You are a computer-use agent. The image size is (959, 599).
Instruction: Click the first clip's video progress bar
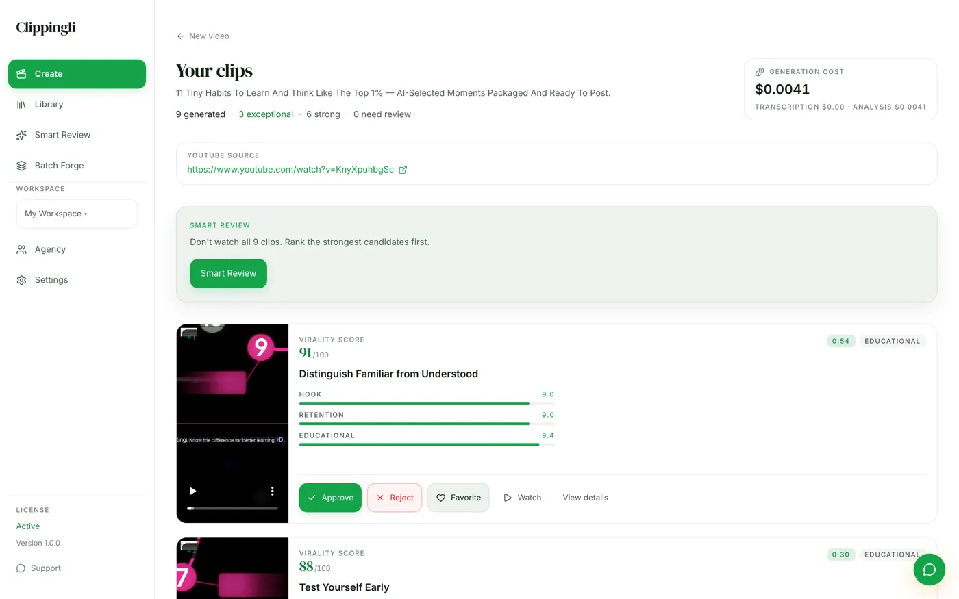[x=232, y=508]
